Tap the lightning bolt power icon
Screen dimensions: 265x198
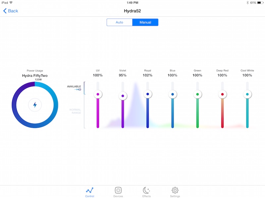pyautogui.click(x=35, y=105)
